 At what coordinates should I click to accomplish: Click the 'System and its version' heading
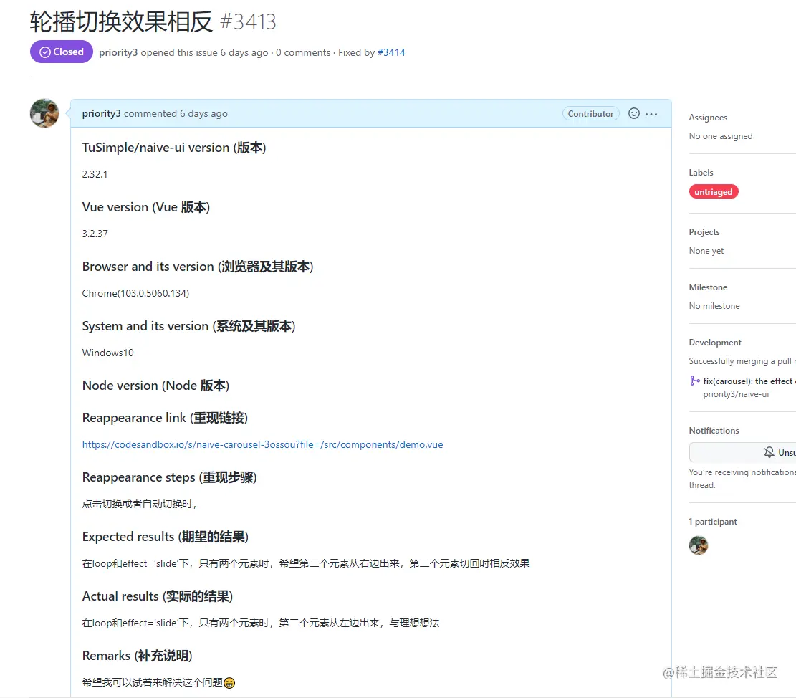(189, 326)
